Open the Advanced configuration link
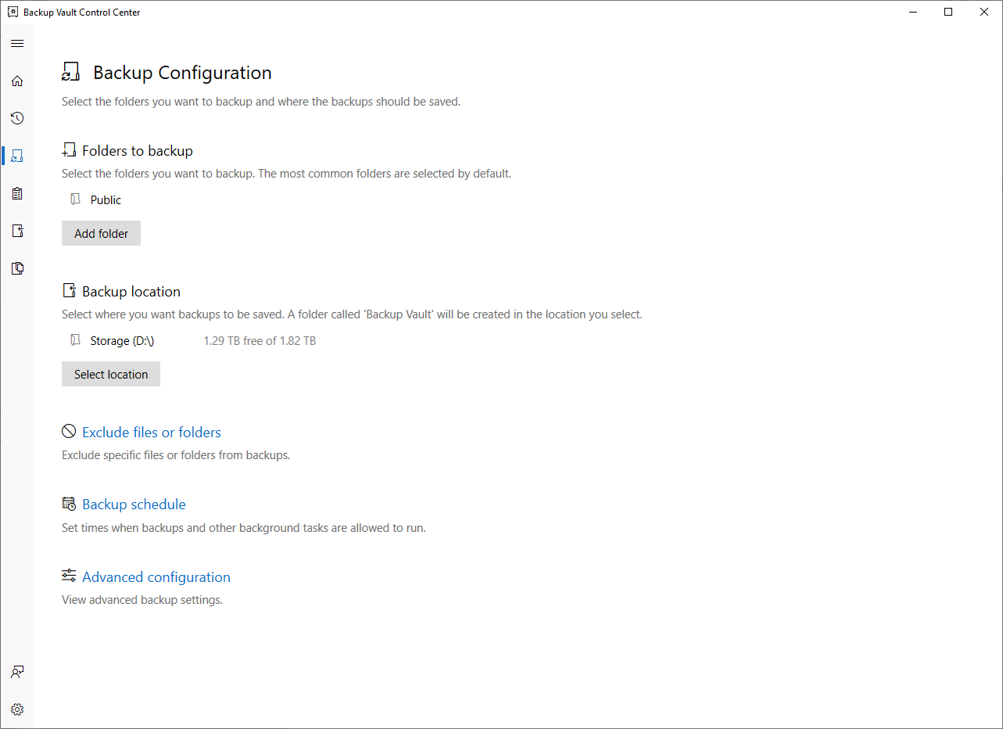 156,577
